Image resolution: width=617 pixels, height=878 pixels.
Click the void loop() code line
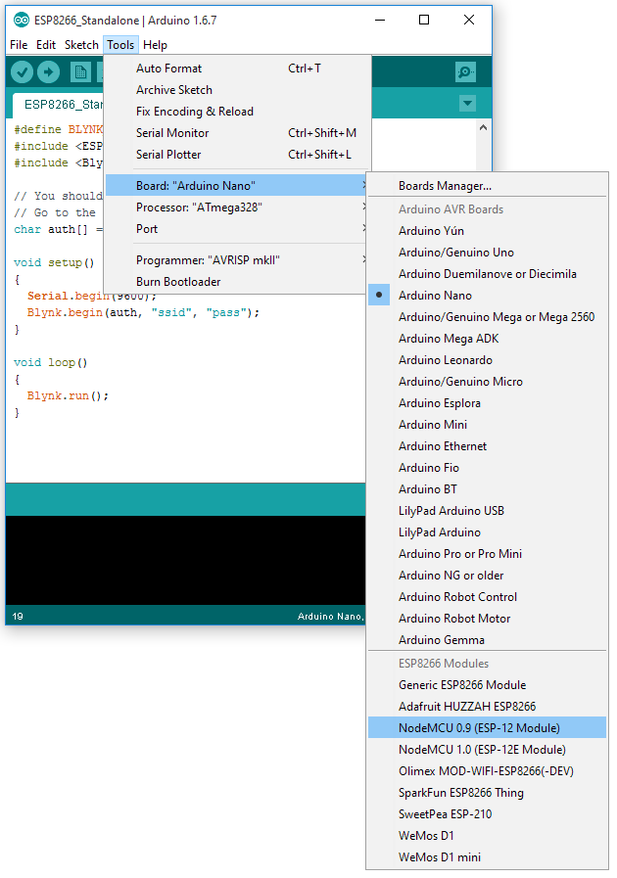coord(50,362)
